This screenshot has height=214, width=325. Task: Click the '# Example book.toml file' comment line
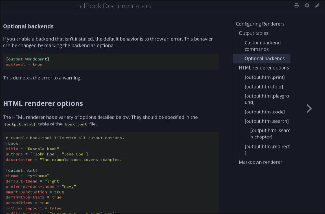(x=65, y=138)
